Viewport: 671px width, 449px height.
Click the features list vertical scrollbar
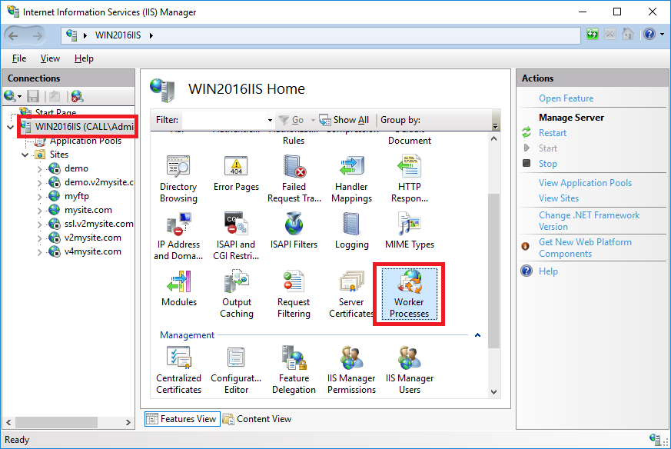[x=494, y=271]
